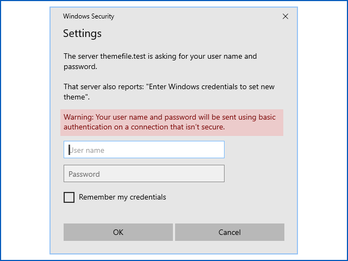The image size is (348, 261).
Task: Focus the Password field
Action: click(x=144, y=174)
